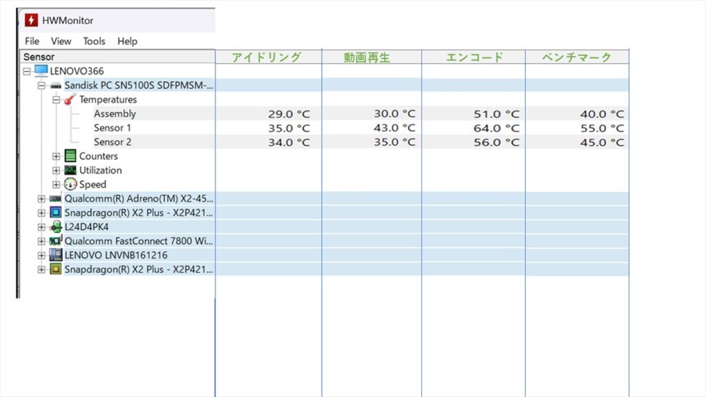
Task: Select the LENOVO LNVNB161216 label
Action: pos(116,255)
